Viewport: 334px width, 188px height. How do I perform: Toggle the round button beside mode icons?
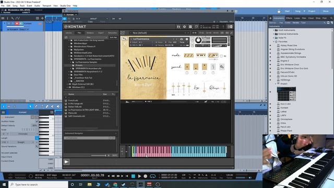221,56
